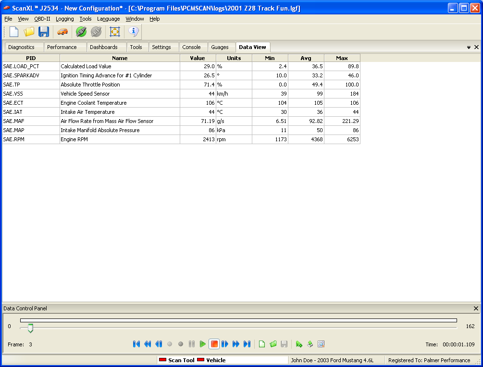Open vehicle manager with the orange car icon

click(62, 32)
